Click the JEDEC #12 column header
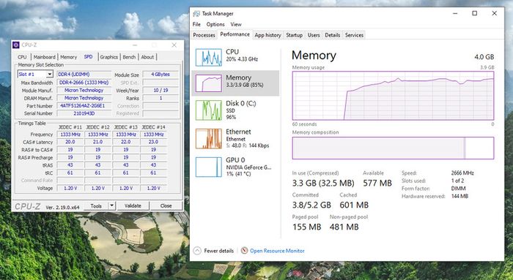This screenshot has width=513, height=280. [x=97, y=127]
